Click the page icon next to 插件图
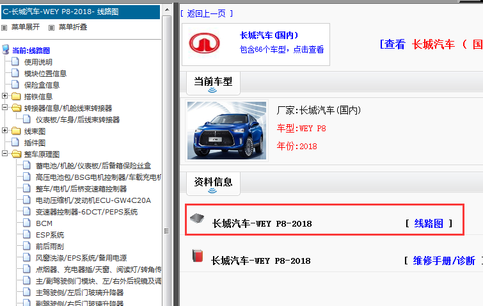The width and height of the screenshot is (483, 306). (15, 142)
